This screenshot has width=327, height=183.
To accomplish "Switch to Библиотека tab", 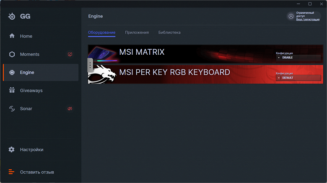I will tap(169, 33).
